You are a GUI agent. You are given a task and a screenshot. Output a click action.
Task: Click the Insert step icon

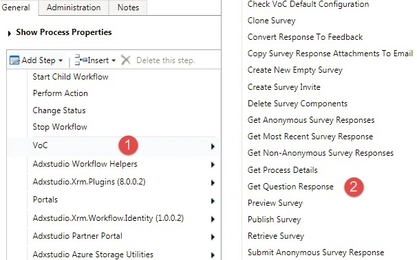pyautogui.click(x=81, y=60)
